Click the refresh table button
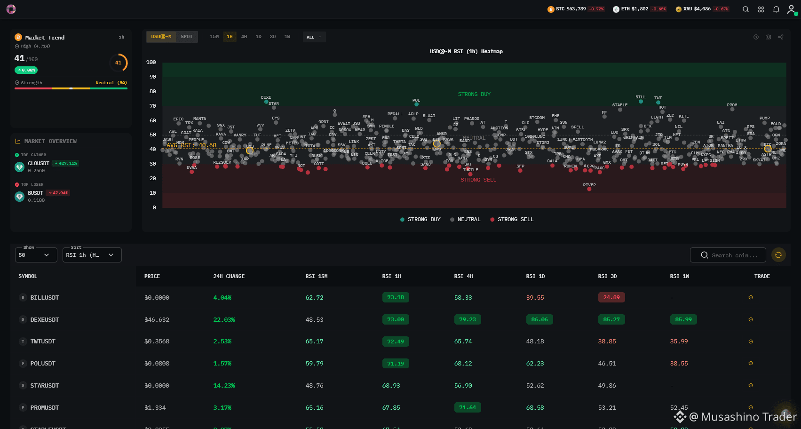This screenshot has width=801, height=429. (x=778, y=255)
